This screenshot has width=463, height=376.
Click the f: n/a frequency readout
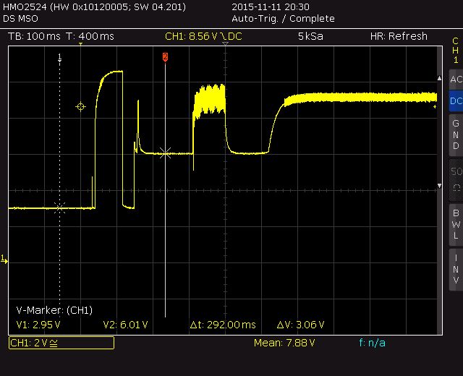coord(373,343)
